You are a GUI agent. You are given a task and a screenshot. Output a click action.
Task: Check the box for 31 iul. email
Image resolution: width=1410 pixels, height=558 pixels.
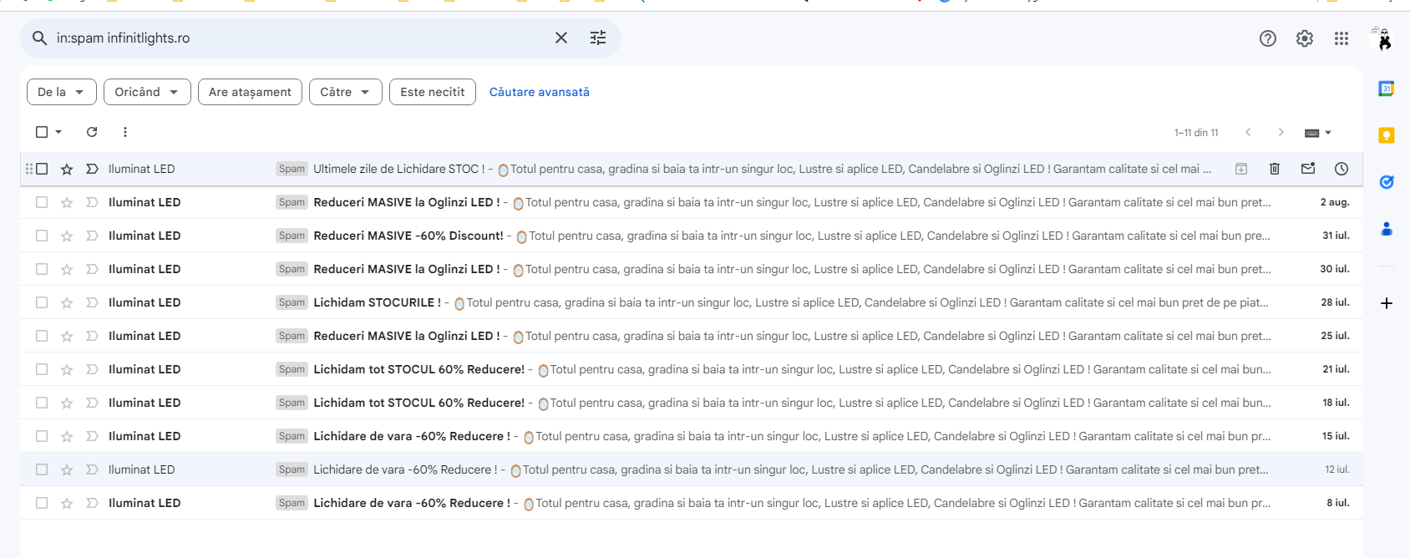tap(42, 236)
